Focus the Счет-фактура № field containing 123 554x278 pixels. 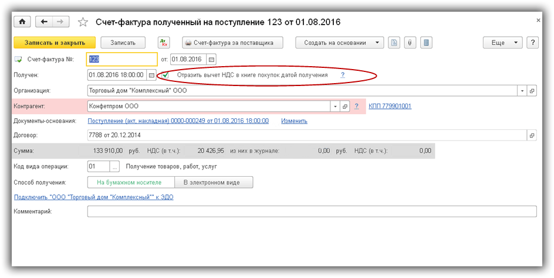click(x=122, y=60)
